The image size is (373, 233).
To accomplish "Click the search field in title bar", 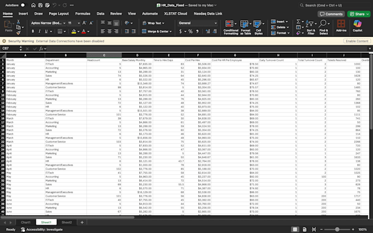I will [334, 5].
